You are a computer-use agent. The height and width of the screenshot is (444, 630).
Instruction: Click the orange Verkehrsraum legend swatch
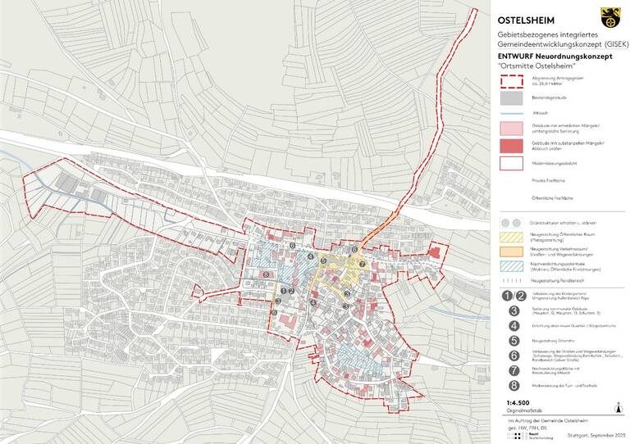512,251
